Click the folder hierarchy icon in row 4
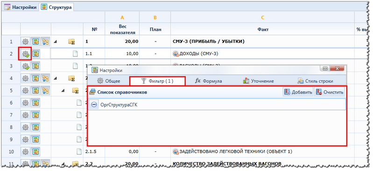This screenshot has width=373, height=171. [45, 78]
